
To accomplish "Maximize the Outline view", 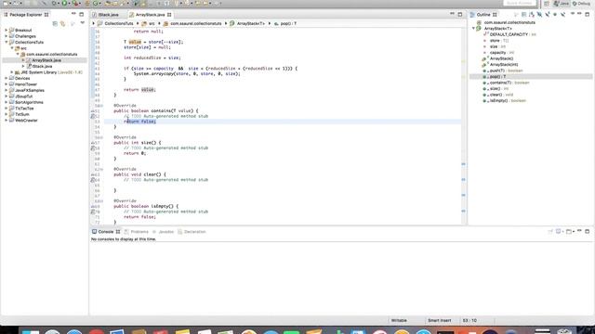I will click(587, 15).
